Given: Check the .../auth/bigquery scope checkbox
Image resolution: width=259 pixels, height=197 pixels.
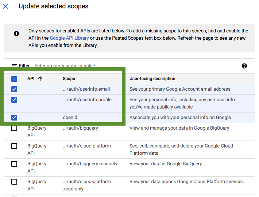Looking at the screenshot, I should tap(14, 128).
